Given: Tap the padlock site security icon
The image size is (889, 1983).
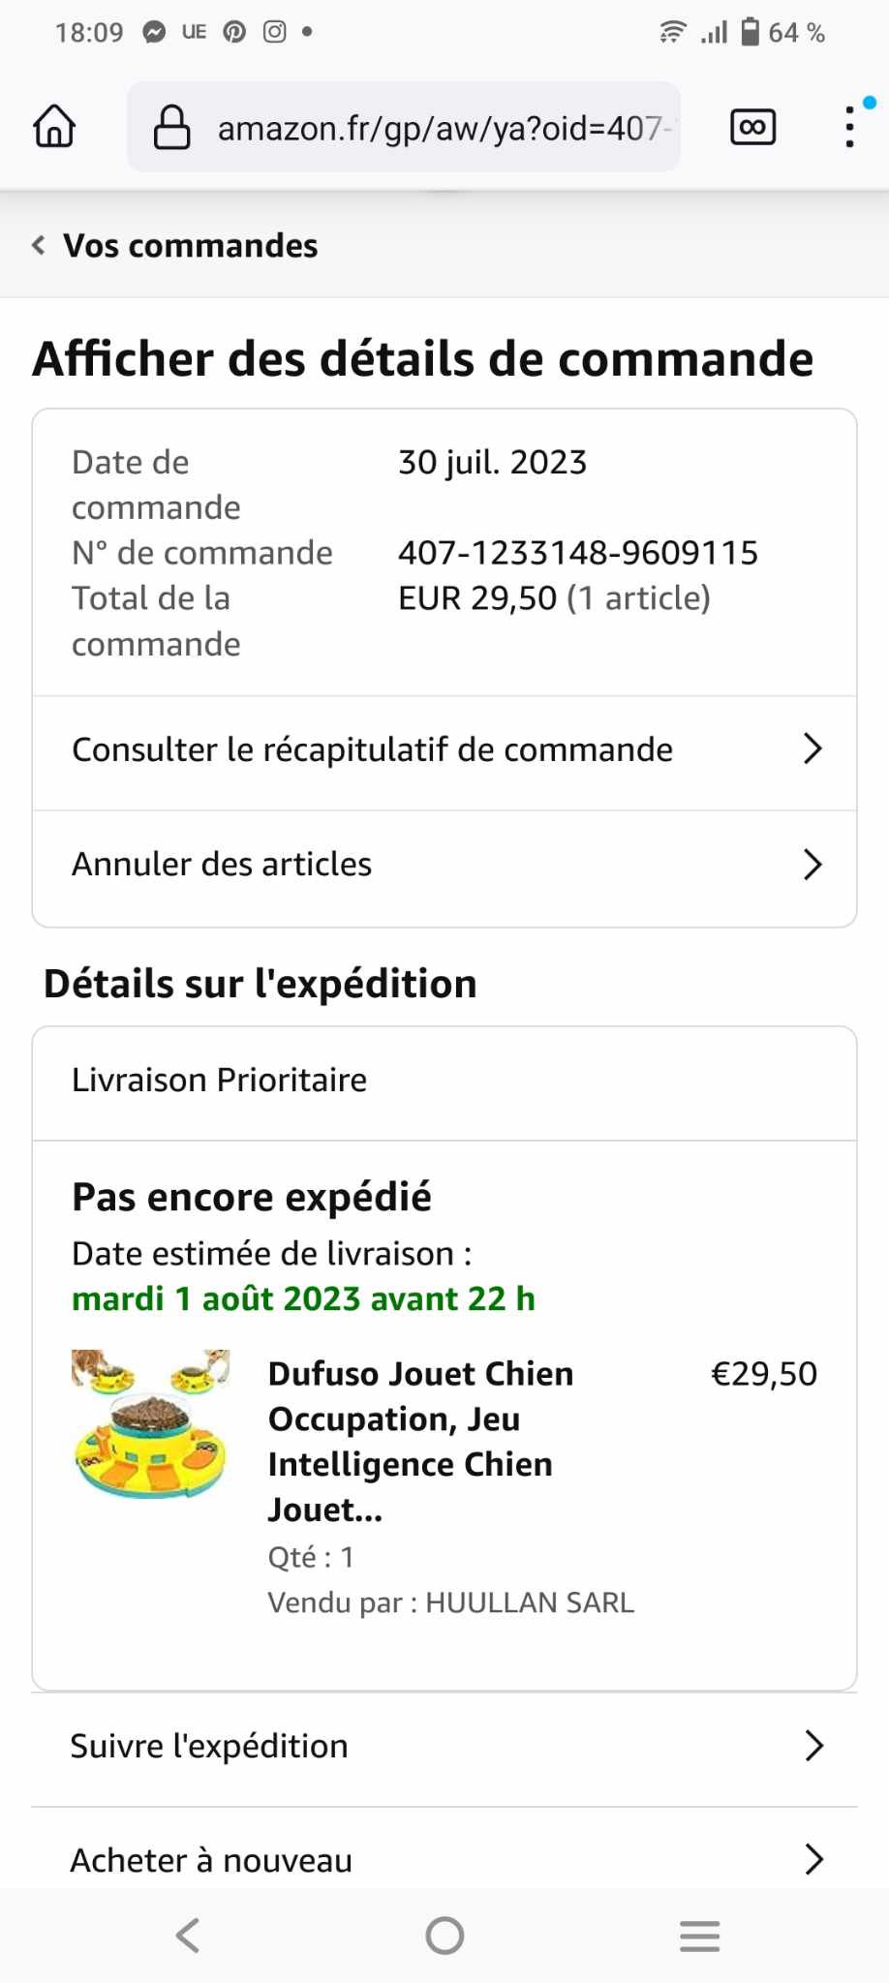Looking at the screenshot, I should click(172, 127).
